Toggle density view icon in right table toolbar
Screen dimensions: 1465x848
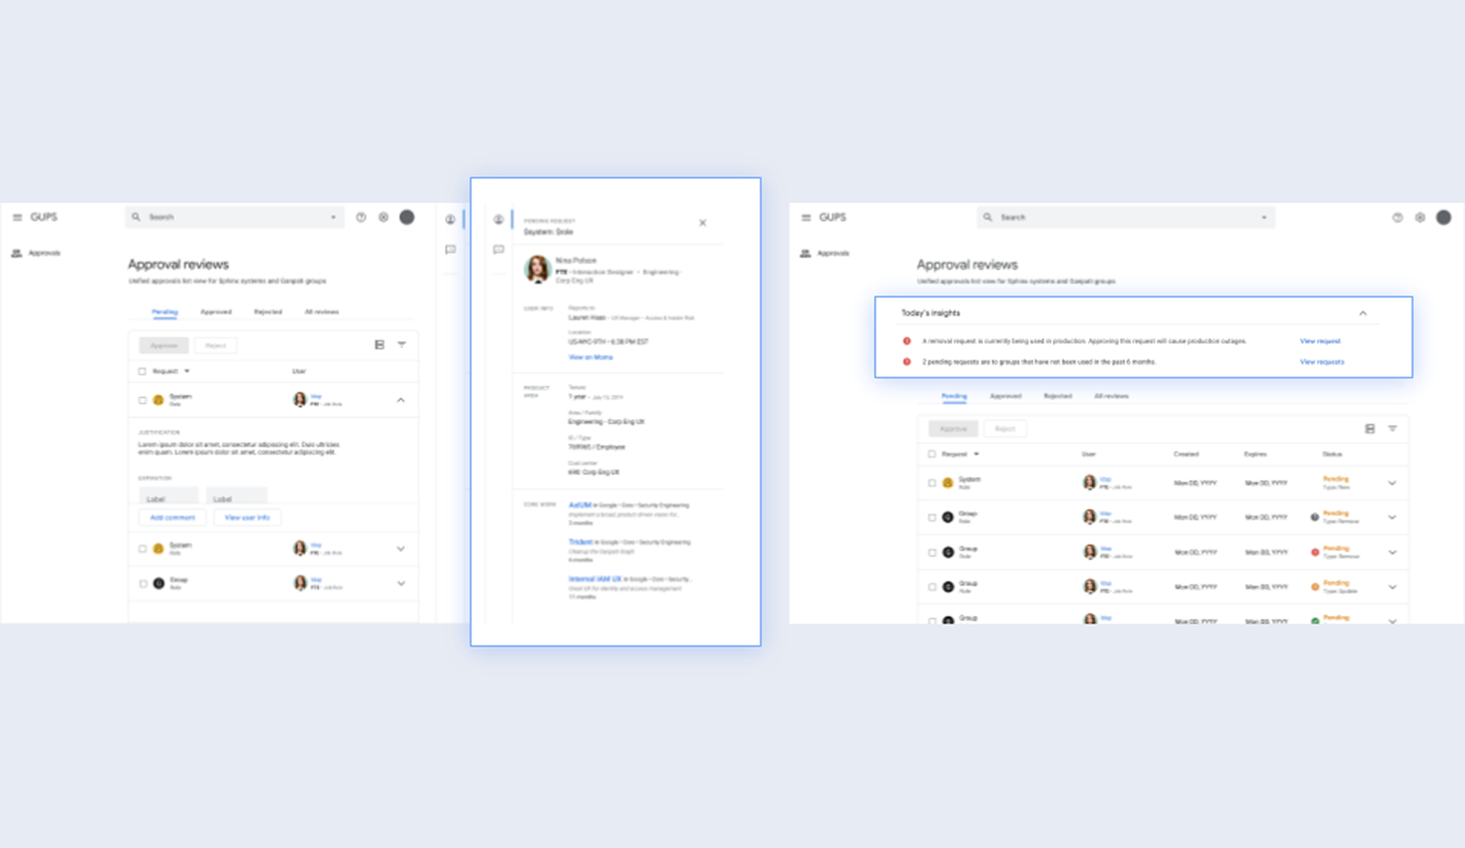pyautogui.click(x=1369, y=429)
